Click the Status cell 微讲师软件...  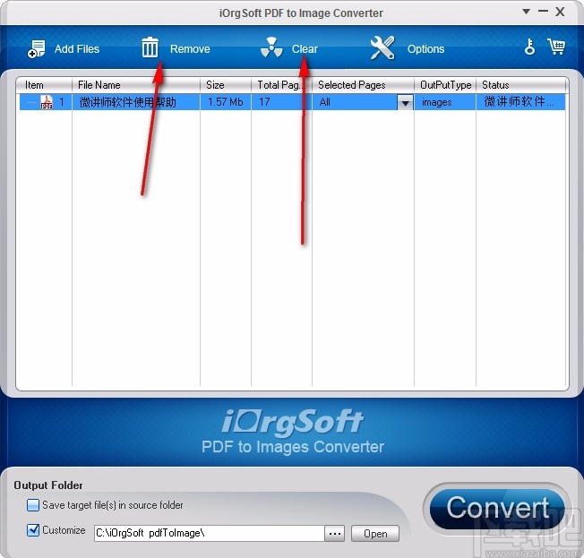click(519, 101)
